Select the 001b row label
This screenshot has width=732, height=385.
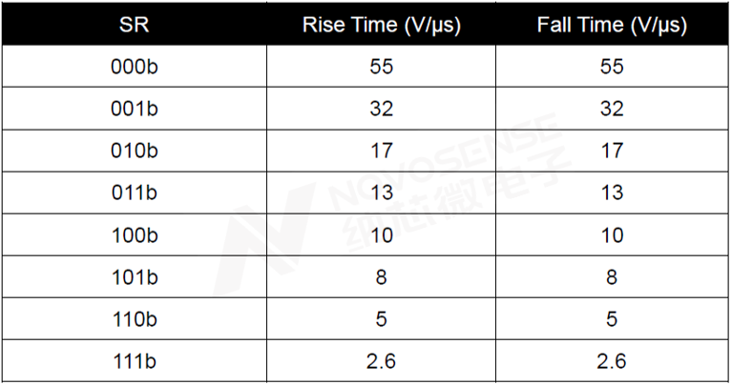(x=135, y=109)
